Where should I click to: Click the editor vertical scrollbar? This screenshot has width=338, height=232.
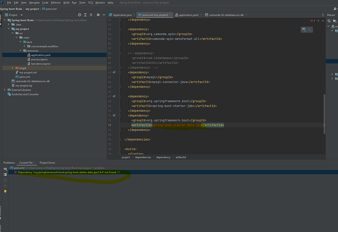point(324,114)
